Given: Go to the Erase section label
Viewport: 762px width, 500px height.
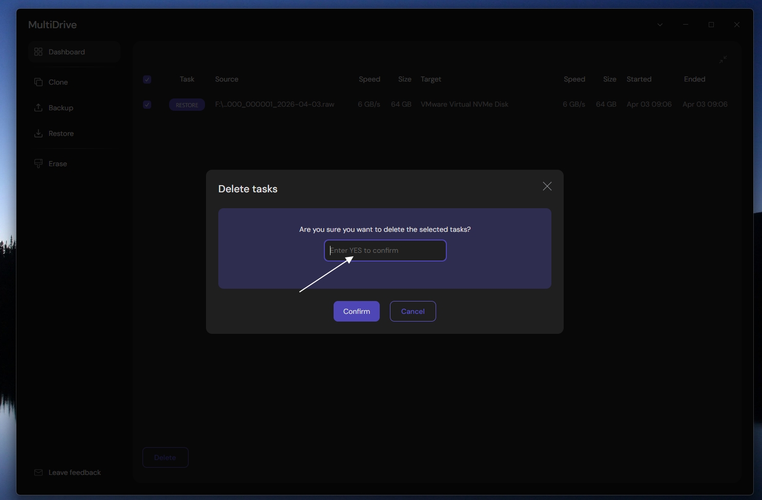Looking at the screenshot, I should [58, 164].
